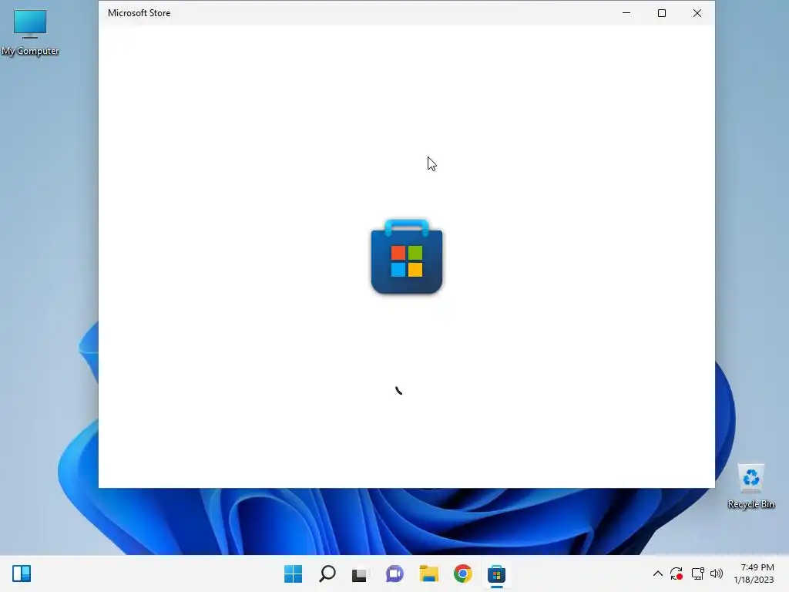This screenshot has width=789, height=592.
Task: Open taskbar Search magnifier
Action: (327, 573)
